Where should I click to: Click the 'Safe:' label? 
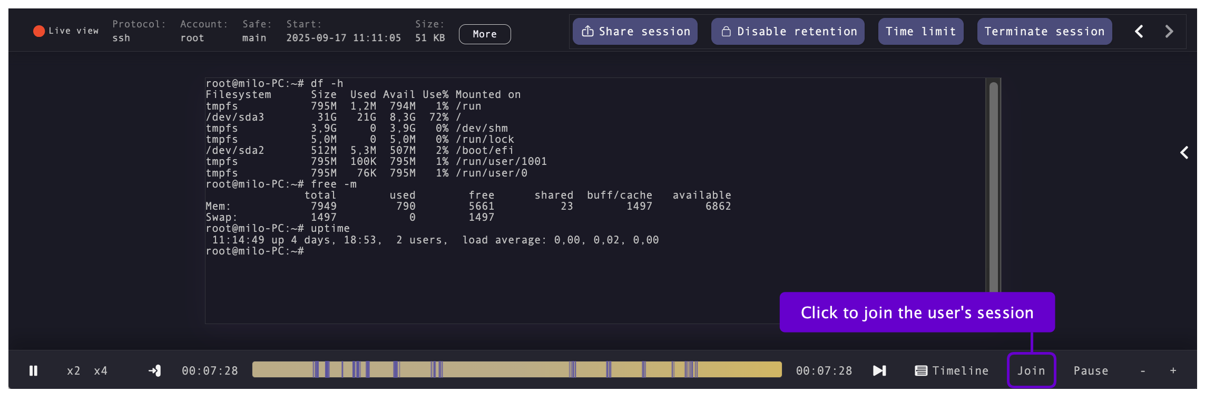pyautogui.click(x=257, y=24)
